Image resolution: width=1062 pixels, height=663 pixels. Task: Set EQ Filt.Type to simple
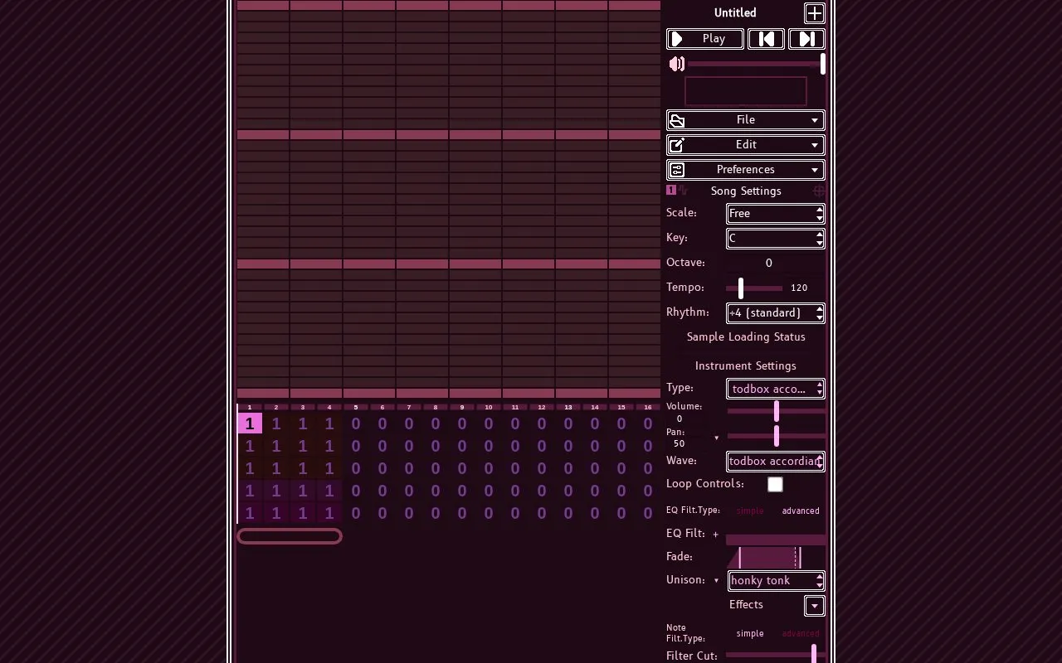(750, 511)
